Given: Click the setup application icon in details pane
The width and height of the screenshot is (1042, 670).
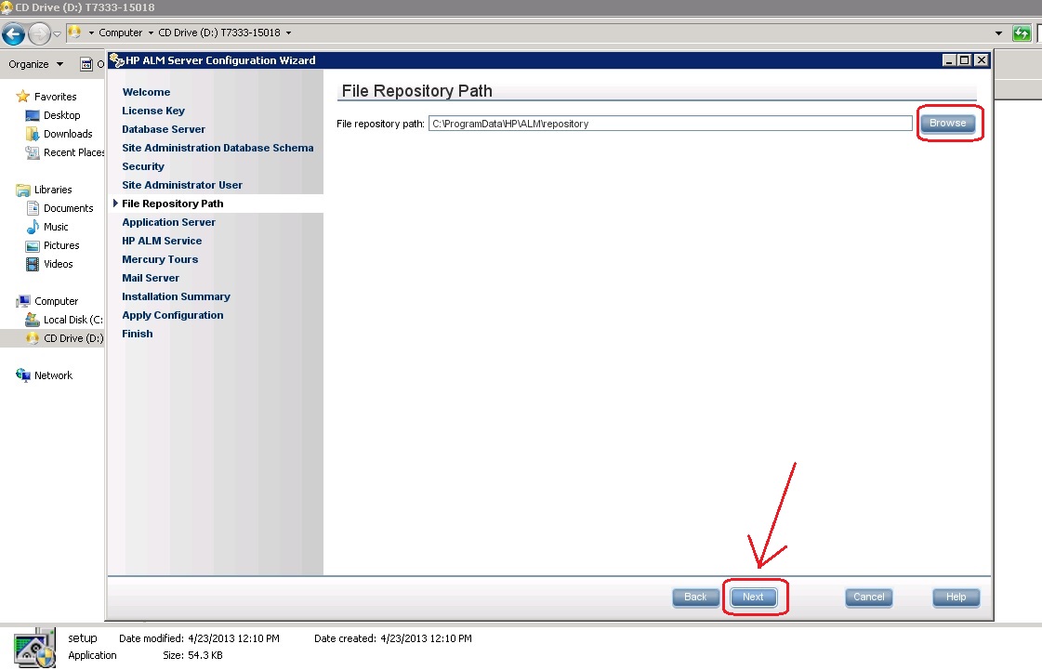Looking at the screenshot, I should click(34, 648).
